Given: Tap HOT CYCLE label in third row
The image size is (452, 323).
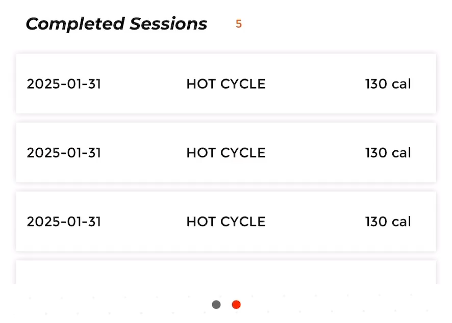Looking at the screenshot, I should tap(226, 222).
